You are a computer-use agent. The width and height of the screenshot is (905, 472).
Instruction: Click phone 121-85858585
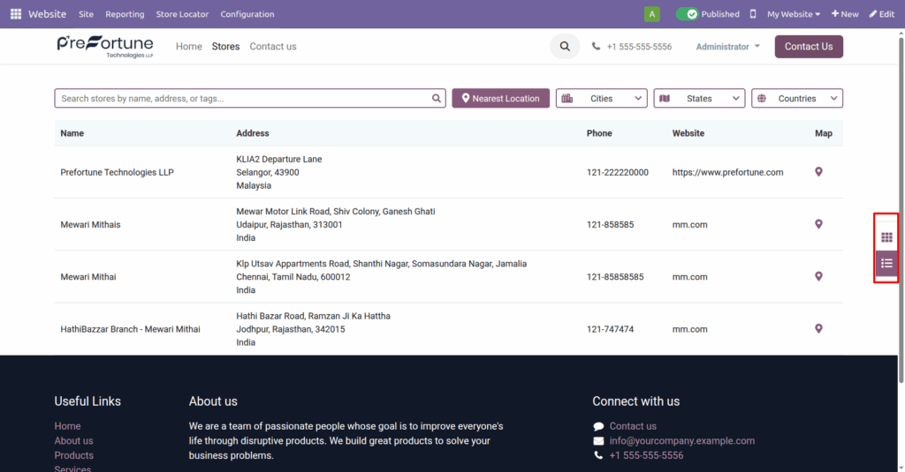pos(615,277)
